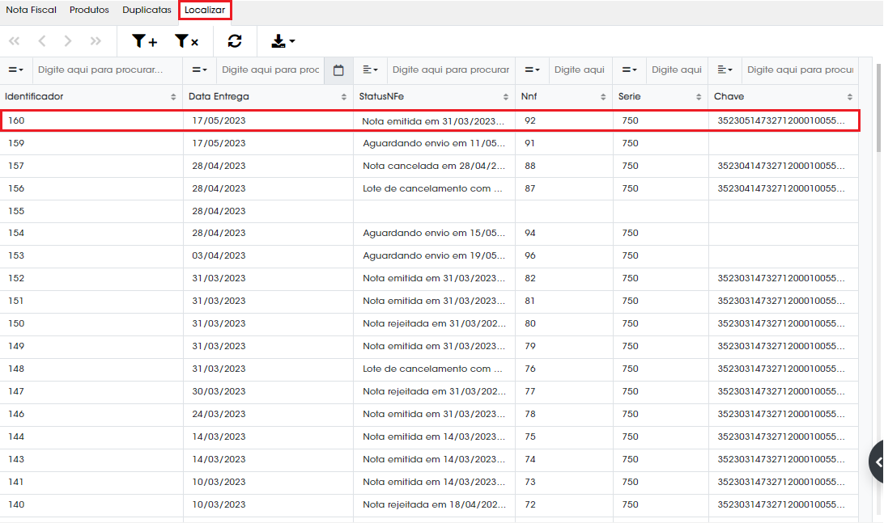Open the filter operator dropdown for Data Entrega
Image resolution: width=884 pixels, height=523 pixels.
(x=200, y=70)
